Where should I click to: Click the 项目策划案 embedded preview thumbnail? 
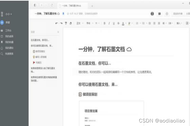click(x=111, y=113)
